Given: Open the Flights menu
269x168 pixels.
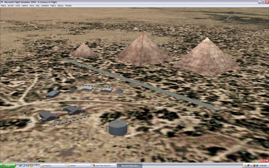Looking at the screenshot, I should point(3,6).
